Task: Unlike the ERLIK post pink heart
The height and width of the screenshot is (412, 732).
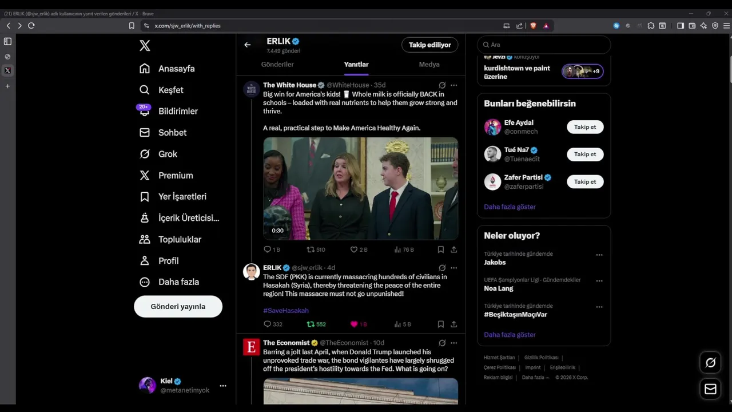Action: (x=354, y=324)
